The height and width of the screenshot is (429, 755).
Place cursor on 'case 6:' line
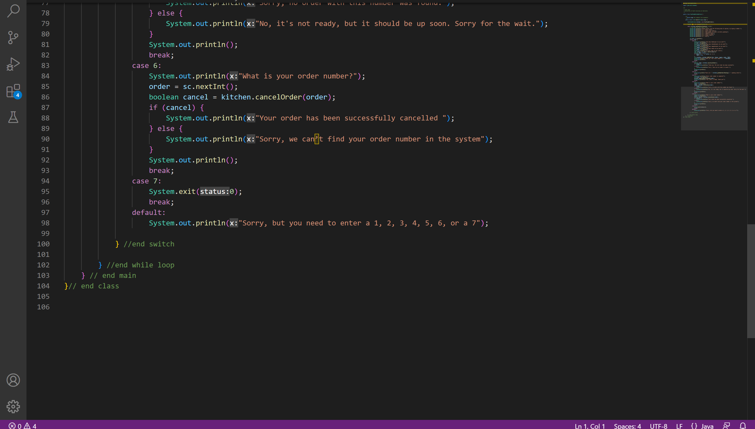[x=147, y=65]
